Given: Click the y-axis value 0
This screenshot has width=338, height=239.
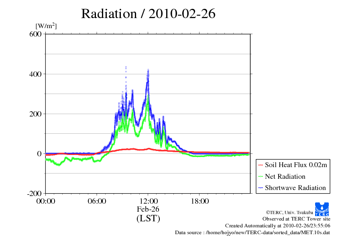Looking at the screenshot, I should click(x=39, y=154).
